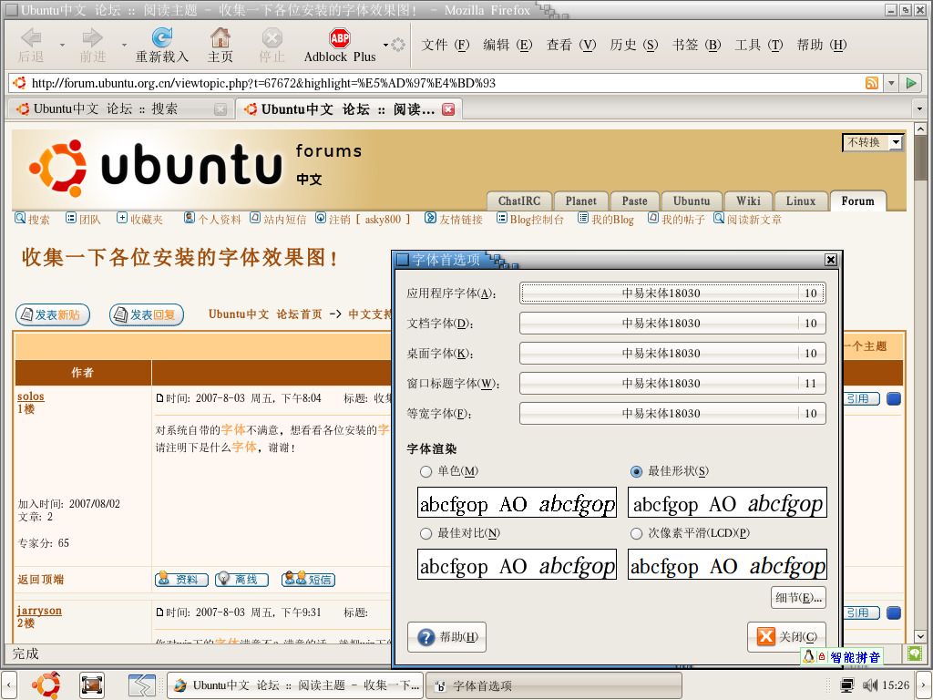933x700 pixels.
Task: Open the workspace switcher icon in panel
Action: pos(141,685)
